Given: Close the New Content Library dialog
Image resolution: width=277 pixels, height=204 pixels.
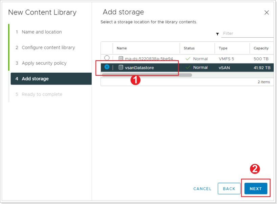Looking at the screenshot, I should click(x=267, y=13).
